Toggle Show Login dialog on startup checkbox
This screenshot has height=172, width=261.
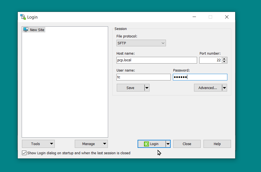pyautogui.click(x=24, y=153)
